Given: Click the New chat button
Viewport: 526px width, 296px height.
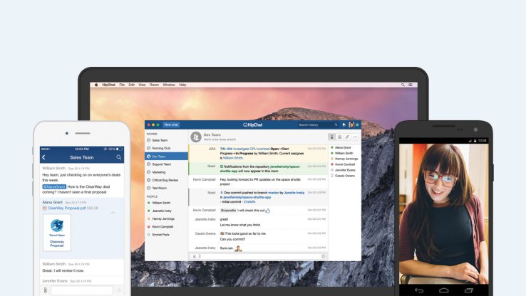Looking at the screenshot, I should click(171, 125).
